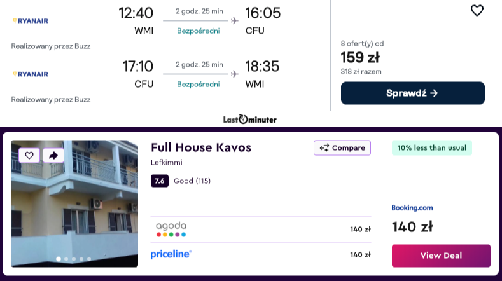Click the Ryanair logo on the 12:40 flight
This screenshot has width=502, height=281.
coord(30,20)
